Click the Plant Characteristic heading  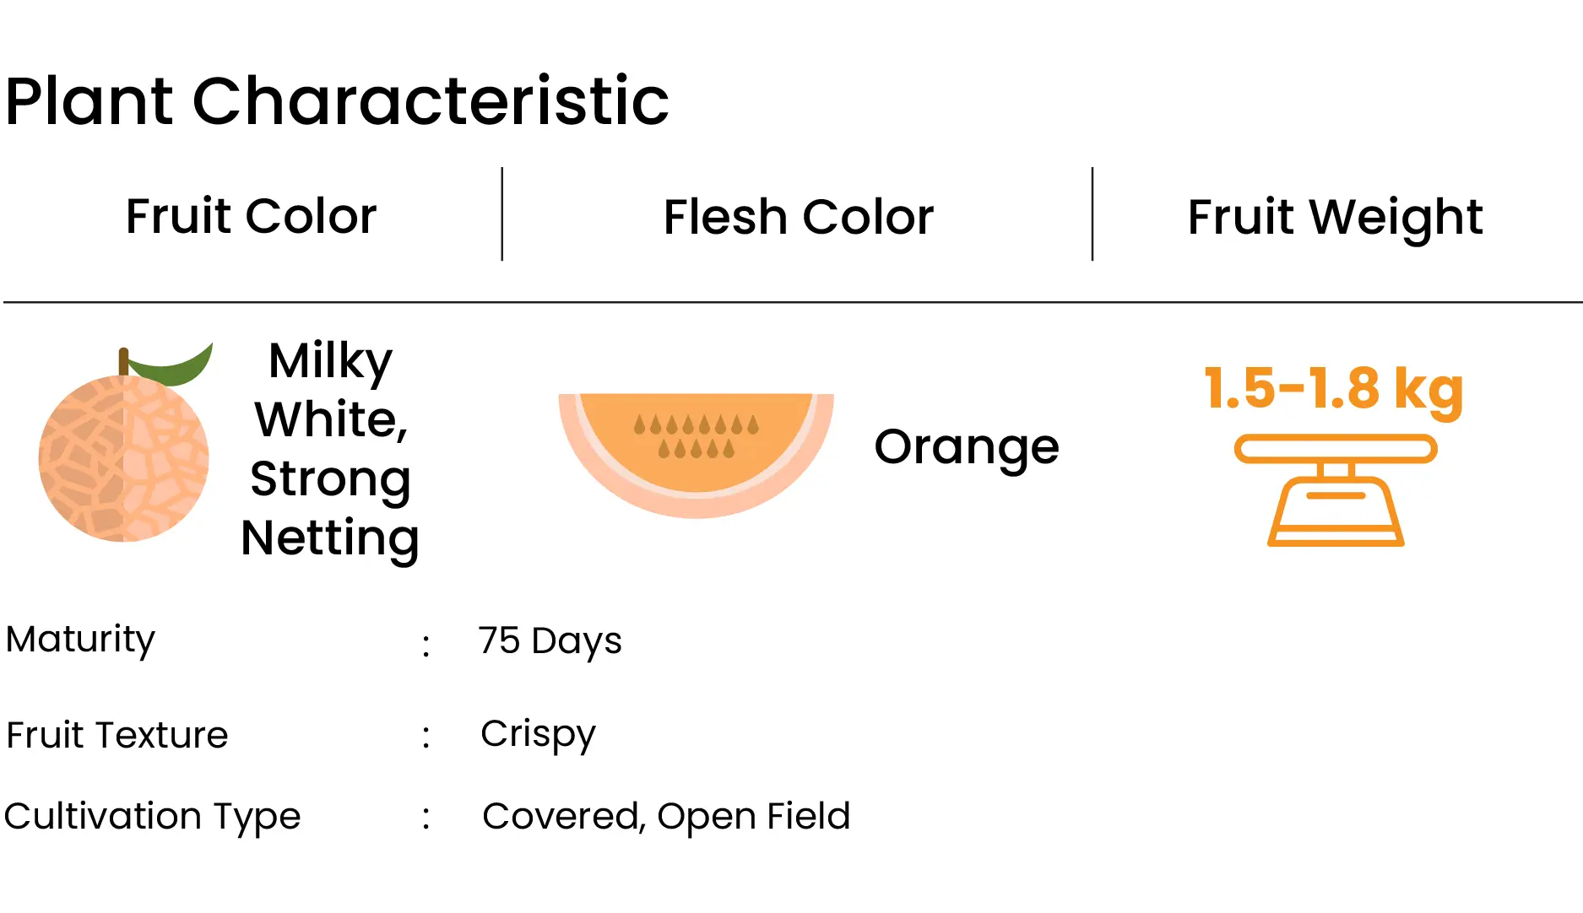click(x=337, y=101)
